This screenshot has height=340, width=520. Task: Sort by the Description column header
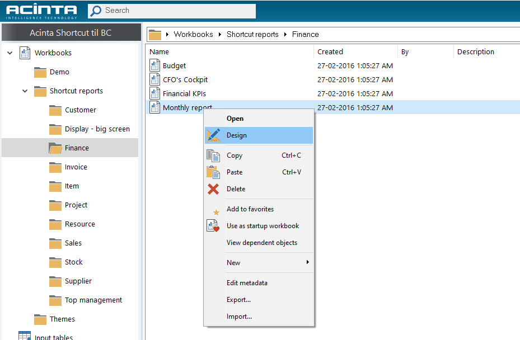pyautogui.click(x=486, y=51)
